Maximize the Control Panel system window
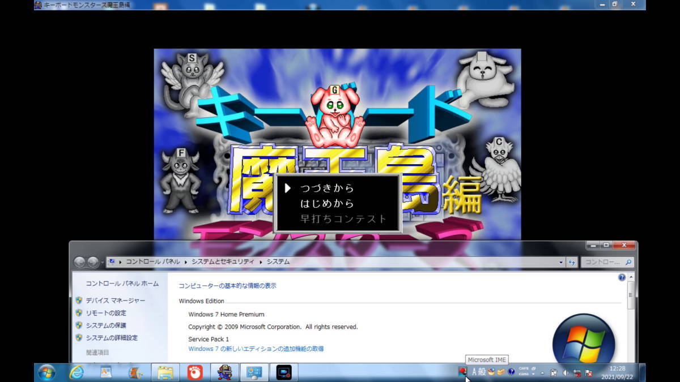 point(606,245)
